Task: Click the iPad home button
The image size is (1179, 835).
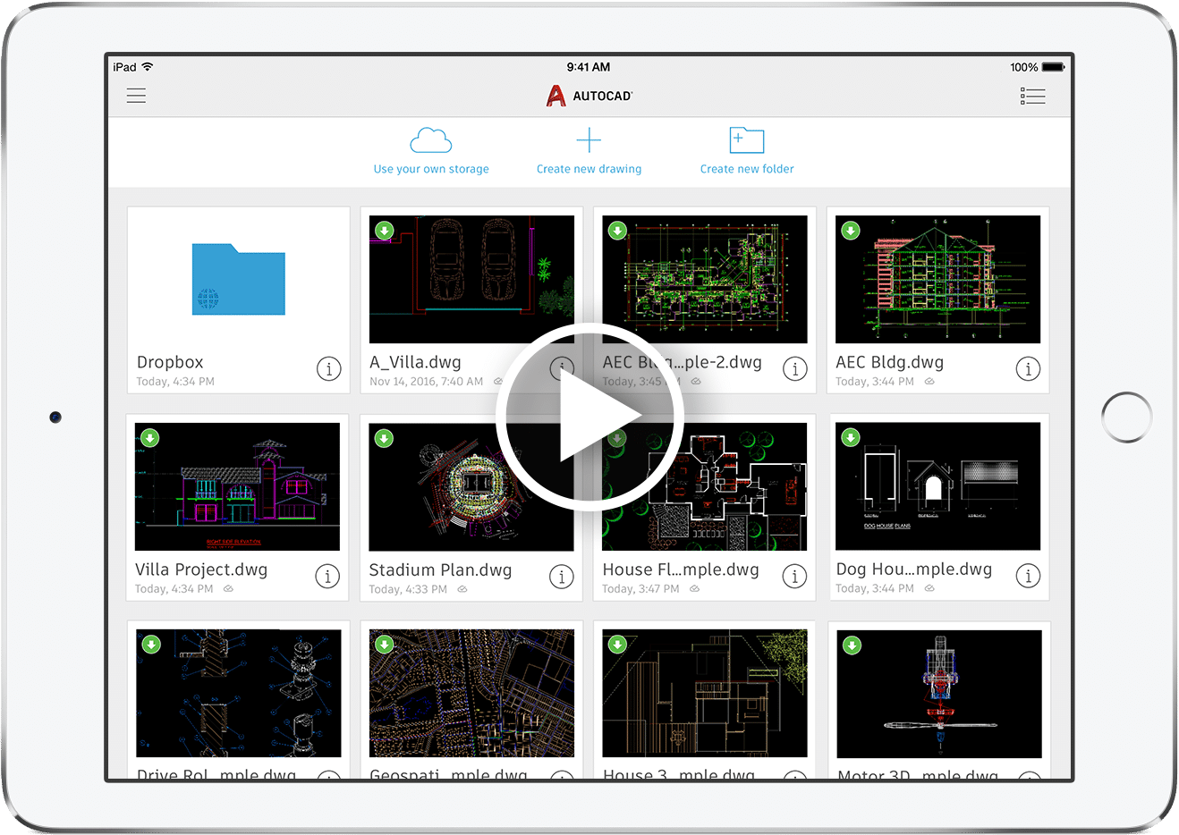Action: pyautogui.click(x=1126, y=417)
